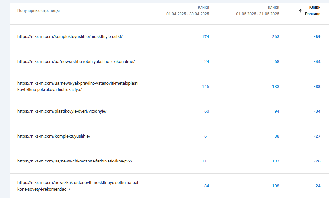Click the difference value -89
This screenshot has width=329, height=198.
coord(317,37)
